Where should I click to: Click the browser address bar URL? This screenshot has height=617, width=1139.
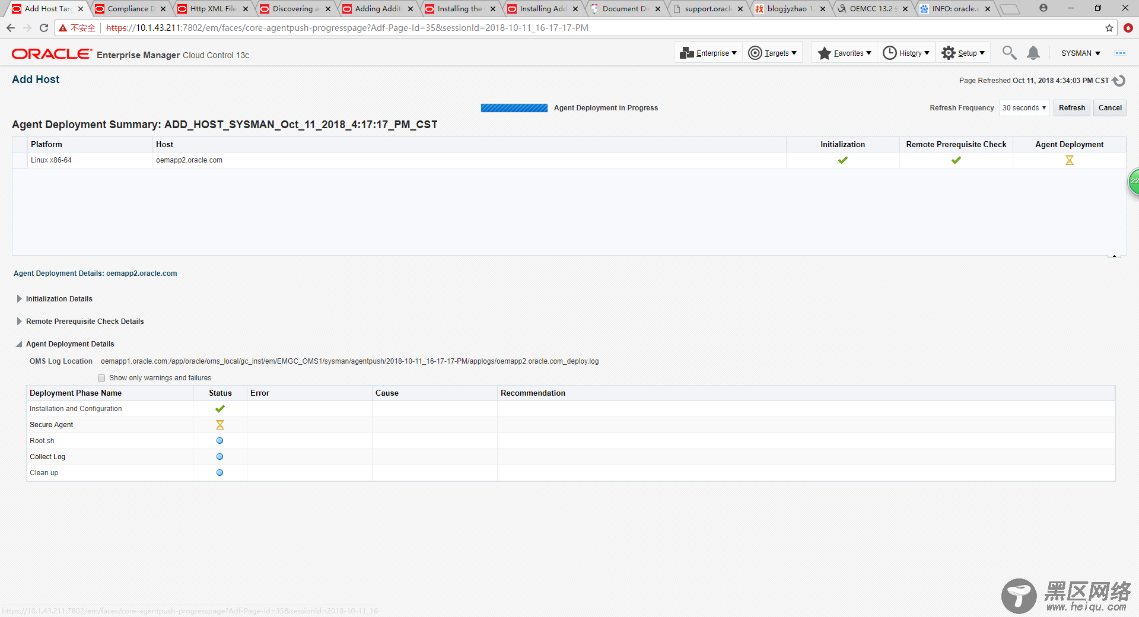tap(347, 28)
